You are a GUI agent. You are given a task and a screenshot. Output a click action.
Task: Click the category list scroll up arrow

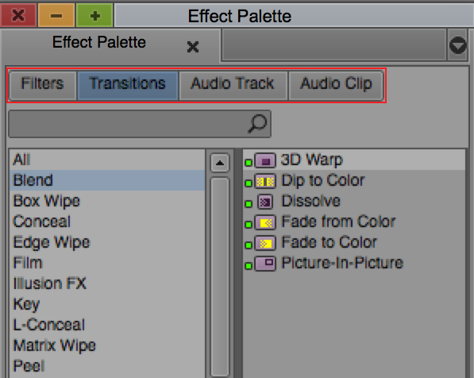click(220, 163)
